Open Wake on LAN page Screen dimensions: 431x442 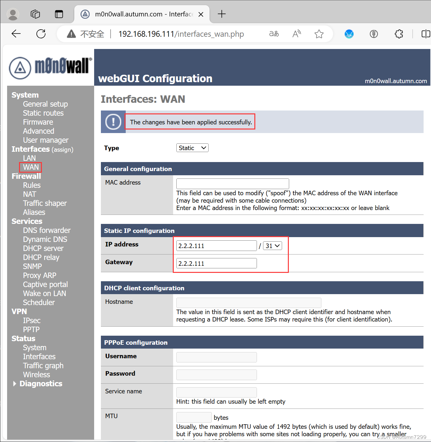[44, 293]
